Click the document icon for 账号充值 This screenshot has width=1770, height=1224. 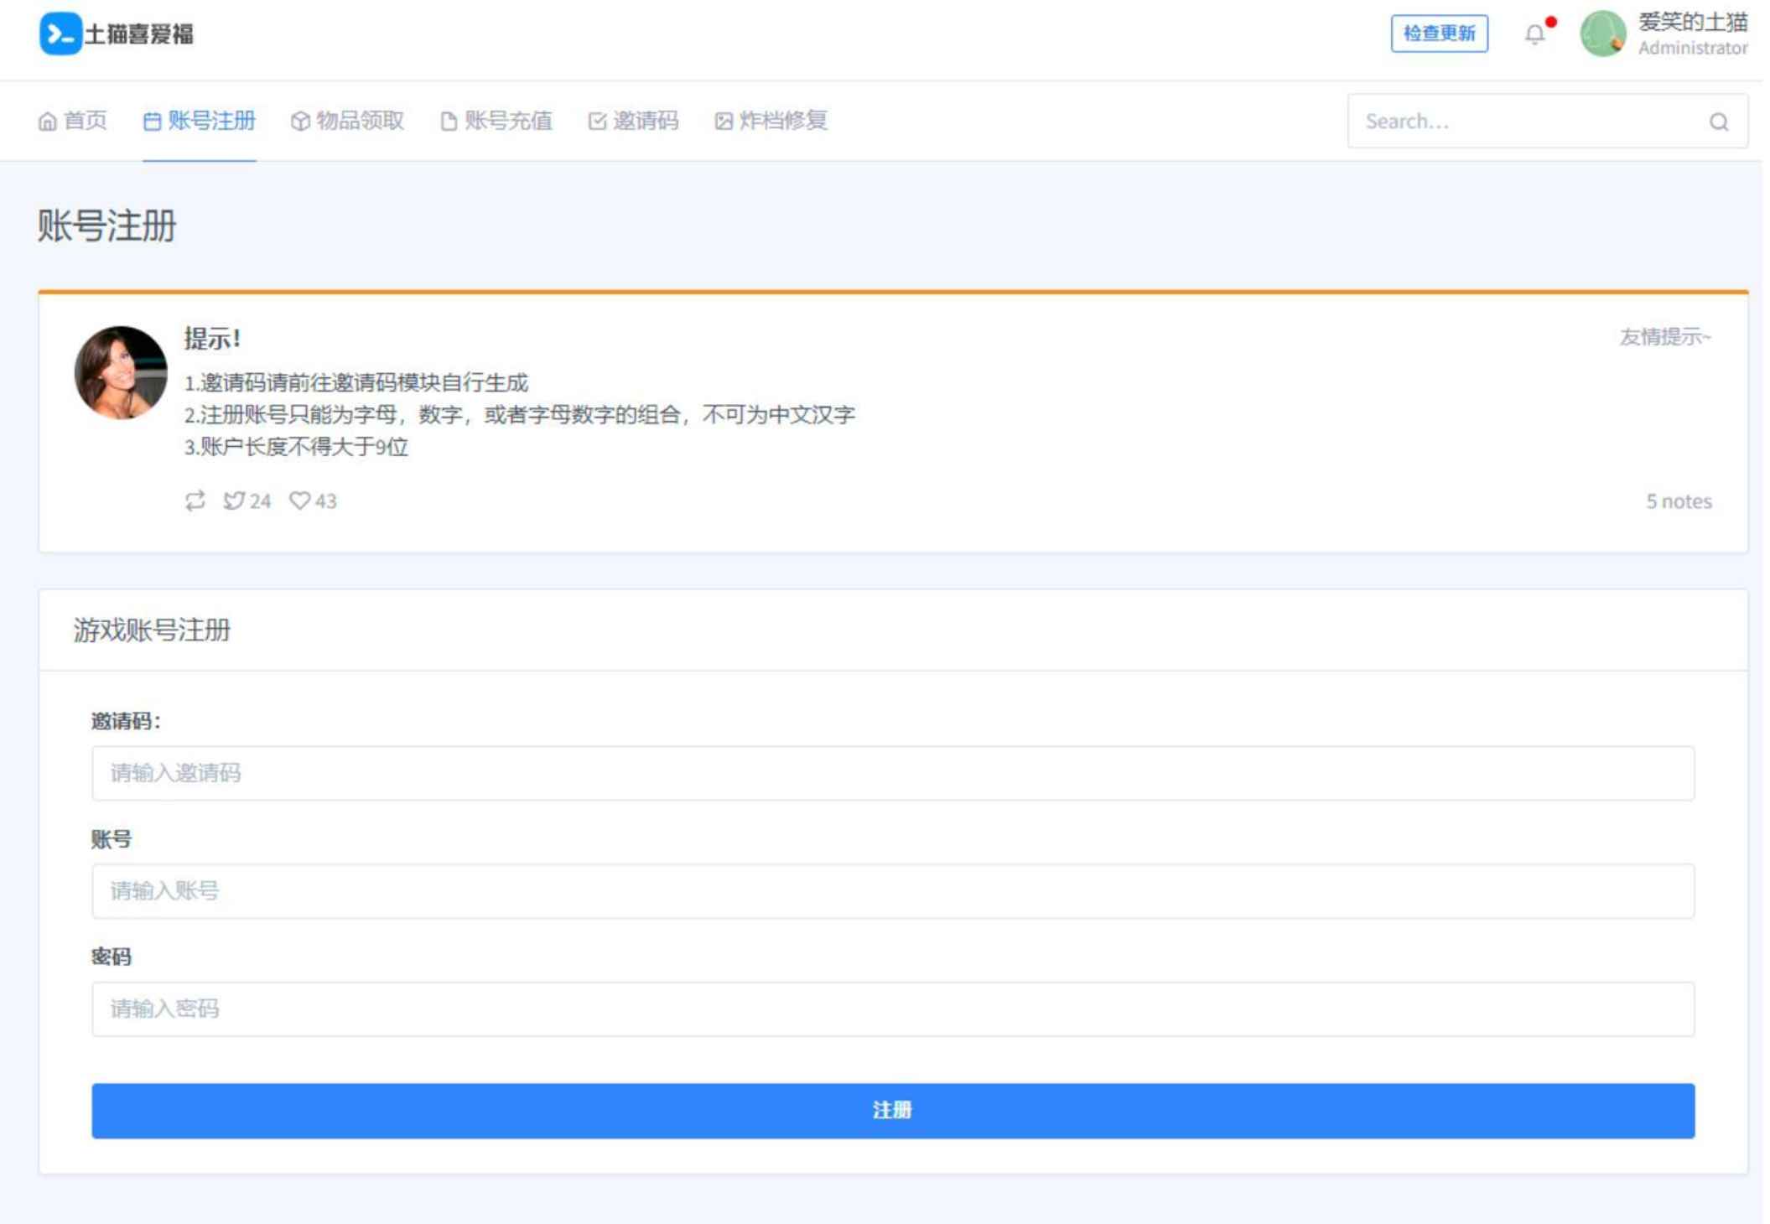tap(447, 121)
